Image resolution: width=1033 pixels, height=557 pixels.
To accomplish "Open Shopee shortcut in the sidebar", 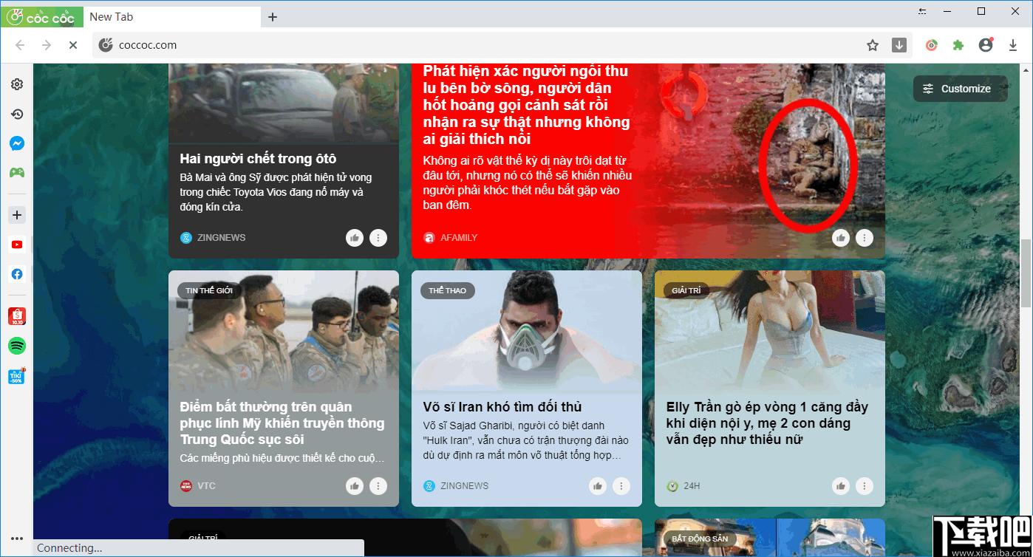I will (x=17, y=316).
